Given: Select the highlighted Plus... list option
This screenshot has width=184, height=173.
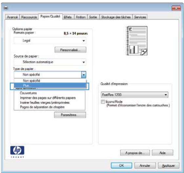Looking at the screenshot, I should (x=50, y=85).
